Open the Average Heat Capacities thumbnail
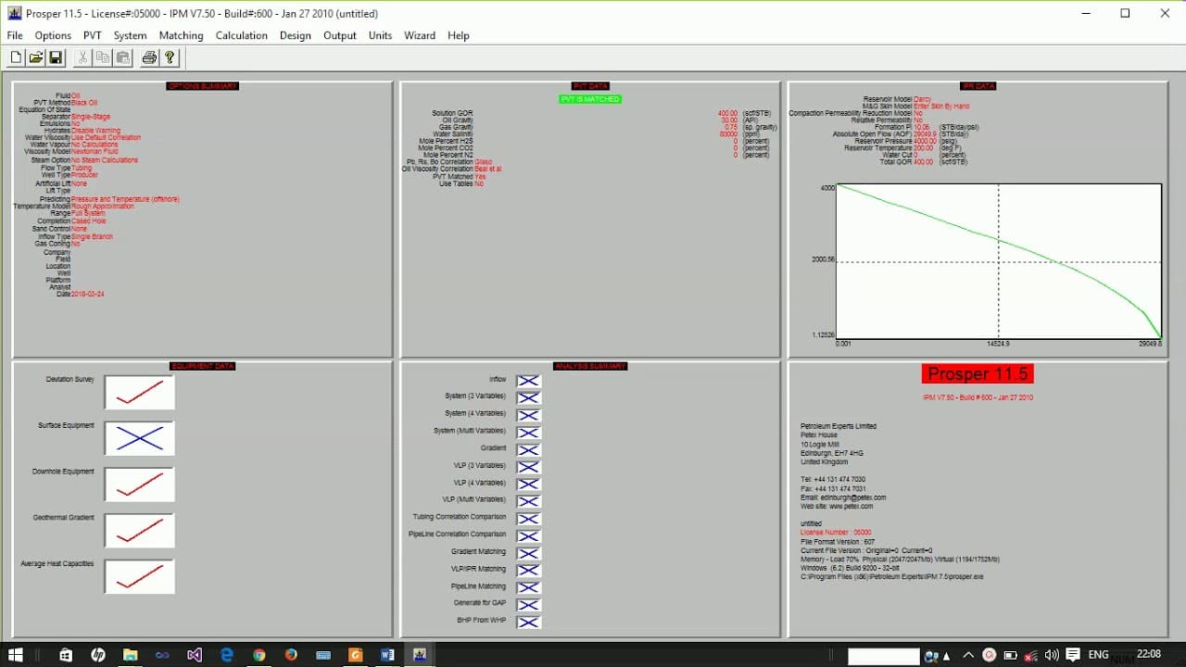Image resolution: width=1186 pixels, height=667 pixels. pyautogui.click(x=139, y=576)
